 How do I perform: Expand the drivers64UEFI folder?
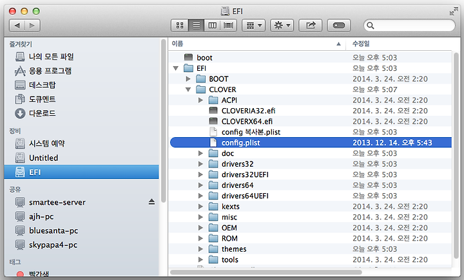pos(200,196)
